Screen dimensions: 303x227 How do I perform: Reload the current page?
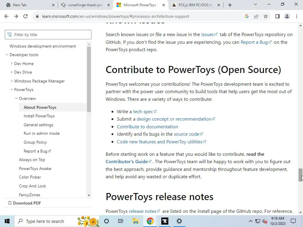tap(25, 17)
